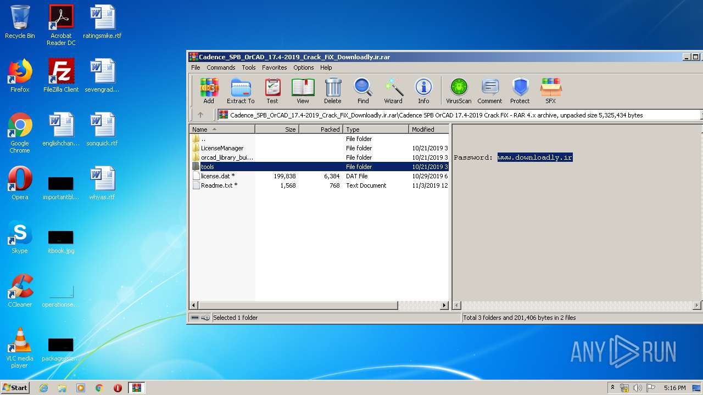Select the LicenseManager folder
Image resolution: width=703 pixels, height=395 pixels.
tap(319, 148)
